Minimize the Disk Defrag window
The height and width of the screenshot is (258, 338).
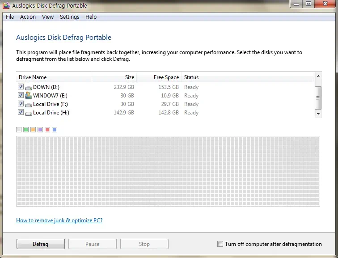pyautogui.click(x=296, y=4)
